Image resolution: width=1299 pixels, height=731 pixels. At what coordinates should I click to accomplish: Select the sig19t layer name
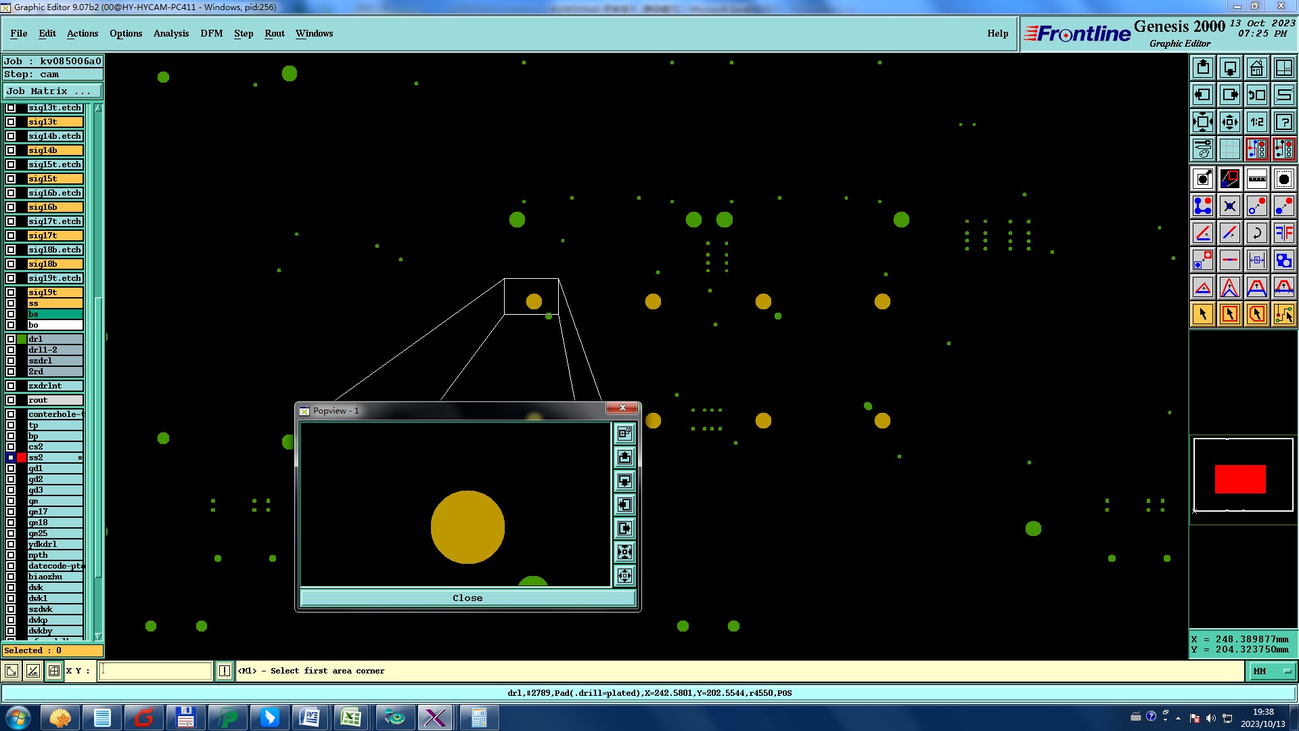55,292
